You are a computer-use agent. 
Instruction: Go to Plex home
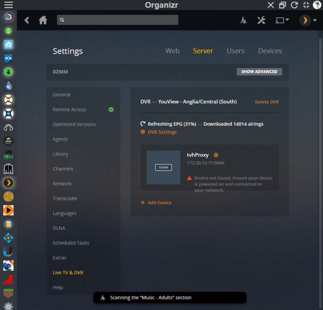pos(43,20)
